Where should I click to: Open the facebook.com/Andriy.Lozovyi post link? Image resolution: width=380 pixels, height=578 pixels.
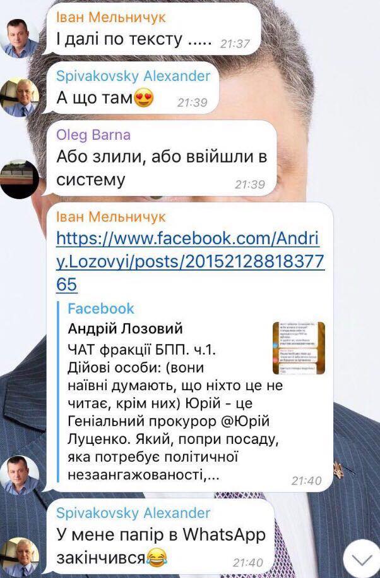[x=190, y=261]
